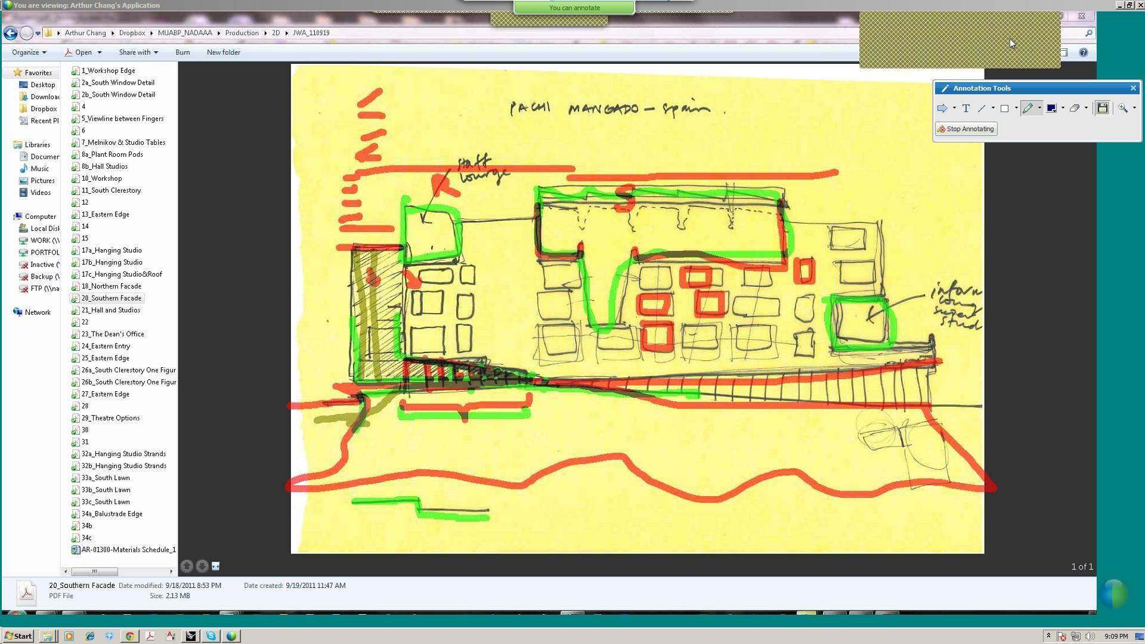1145x644 pixels.
Task: Open Google Chrome from taskbar
Action: click(129, 636)
